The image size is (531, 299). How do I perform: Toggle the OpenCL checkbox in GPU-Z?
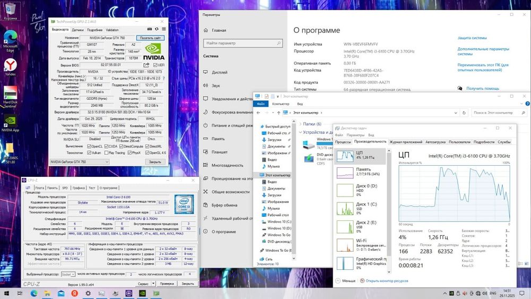(89, 146)
